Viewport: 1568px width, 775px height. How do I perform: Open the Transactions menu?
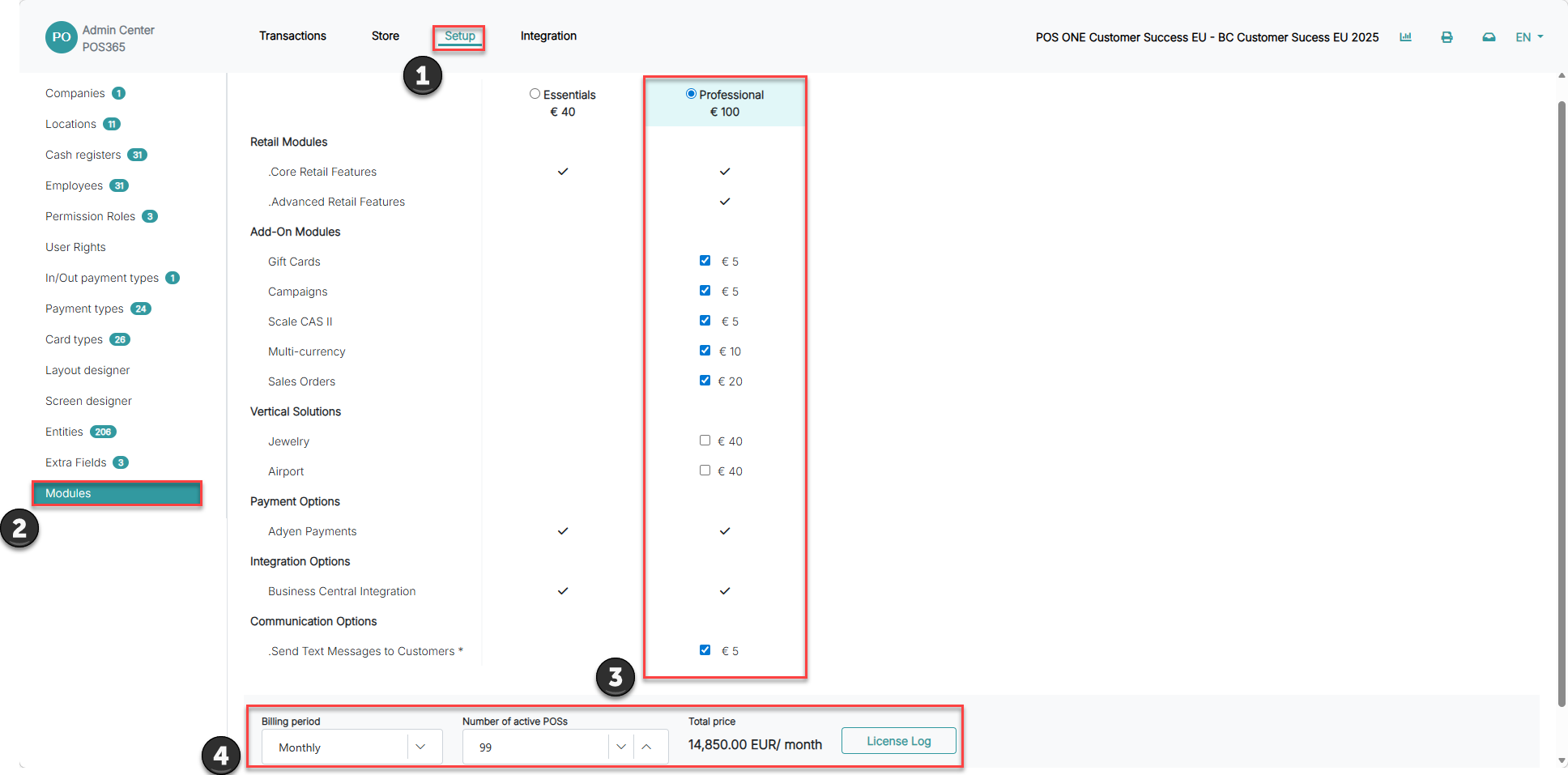tap(292, 36)
